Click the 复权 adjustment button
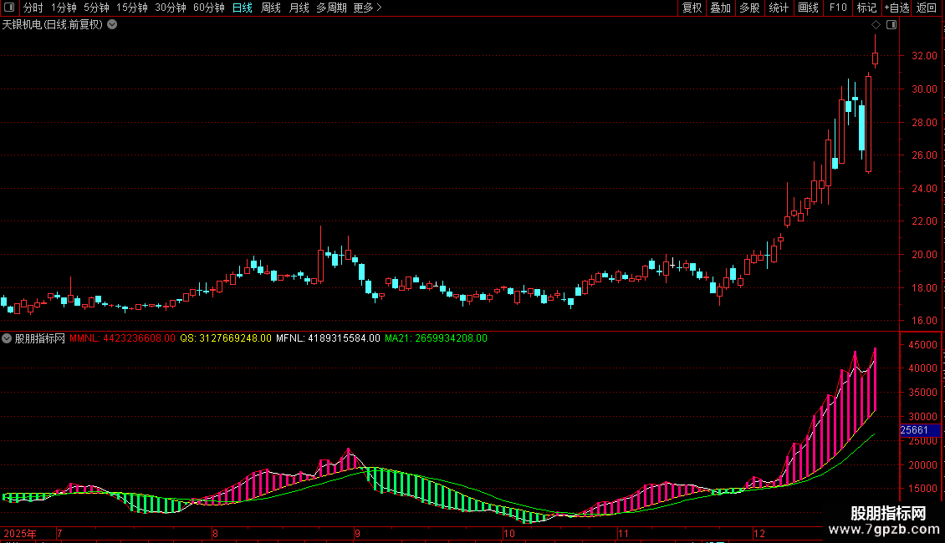Image resolution: width=945 pixels, height=543 pixels. (692, 8)
